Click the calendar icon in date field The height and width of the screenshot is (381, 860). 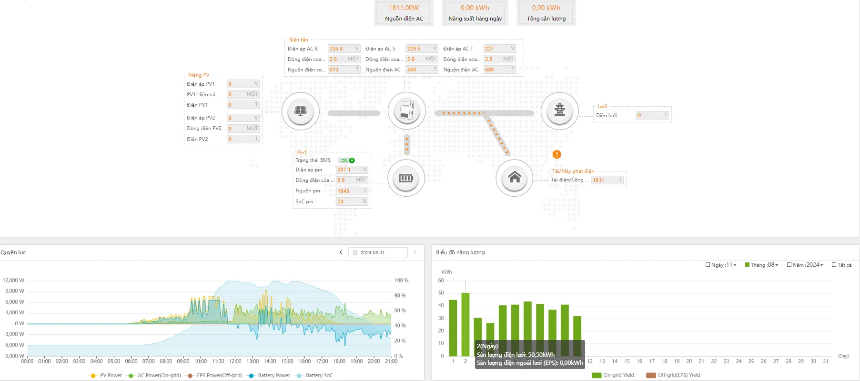pos(355,253)
